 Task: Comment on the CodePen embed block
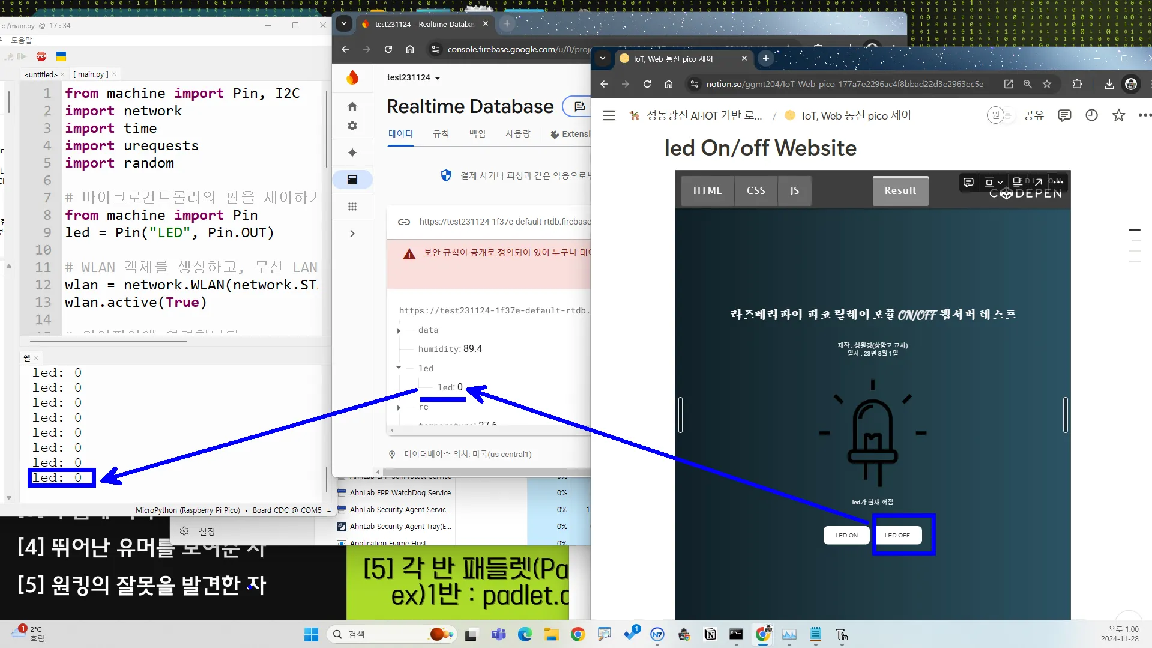tap(968, 182)
